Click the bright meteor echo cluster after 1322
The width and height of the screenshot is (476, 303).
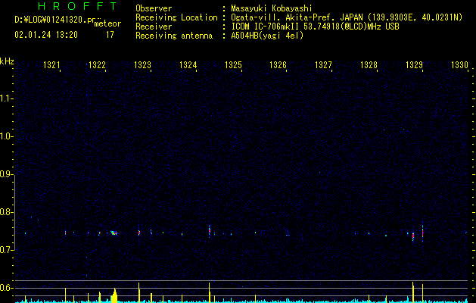(x=114, y=233)
